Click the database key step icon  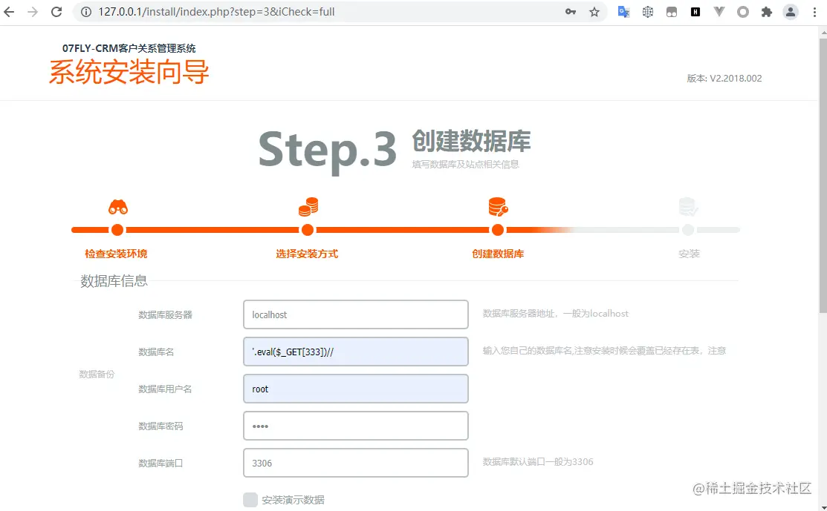tap(498, 207)
